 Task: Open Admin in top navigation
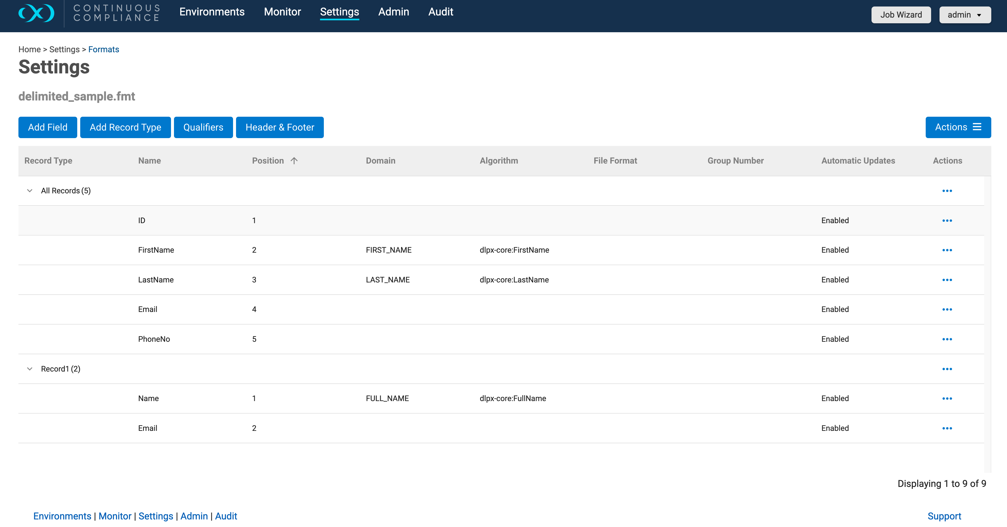393,12
